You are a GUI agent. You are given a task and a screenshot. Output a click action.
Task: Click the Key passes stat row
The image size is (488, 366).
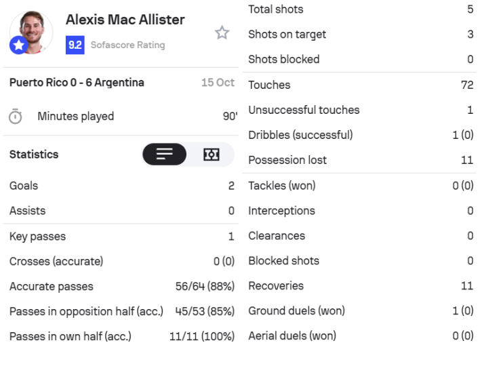click(121, 237)
